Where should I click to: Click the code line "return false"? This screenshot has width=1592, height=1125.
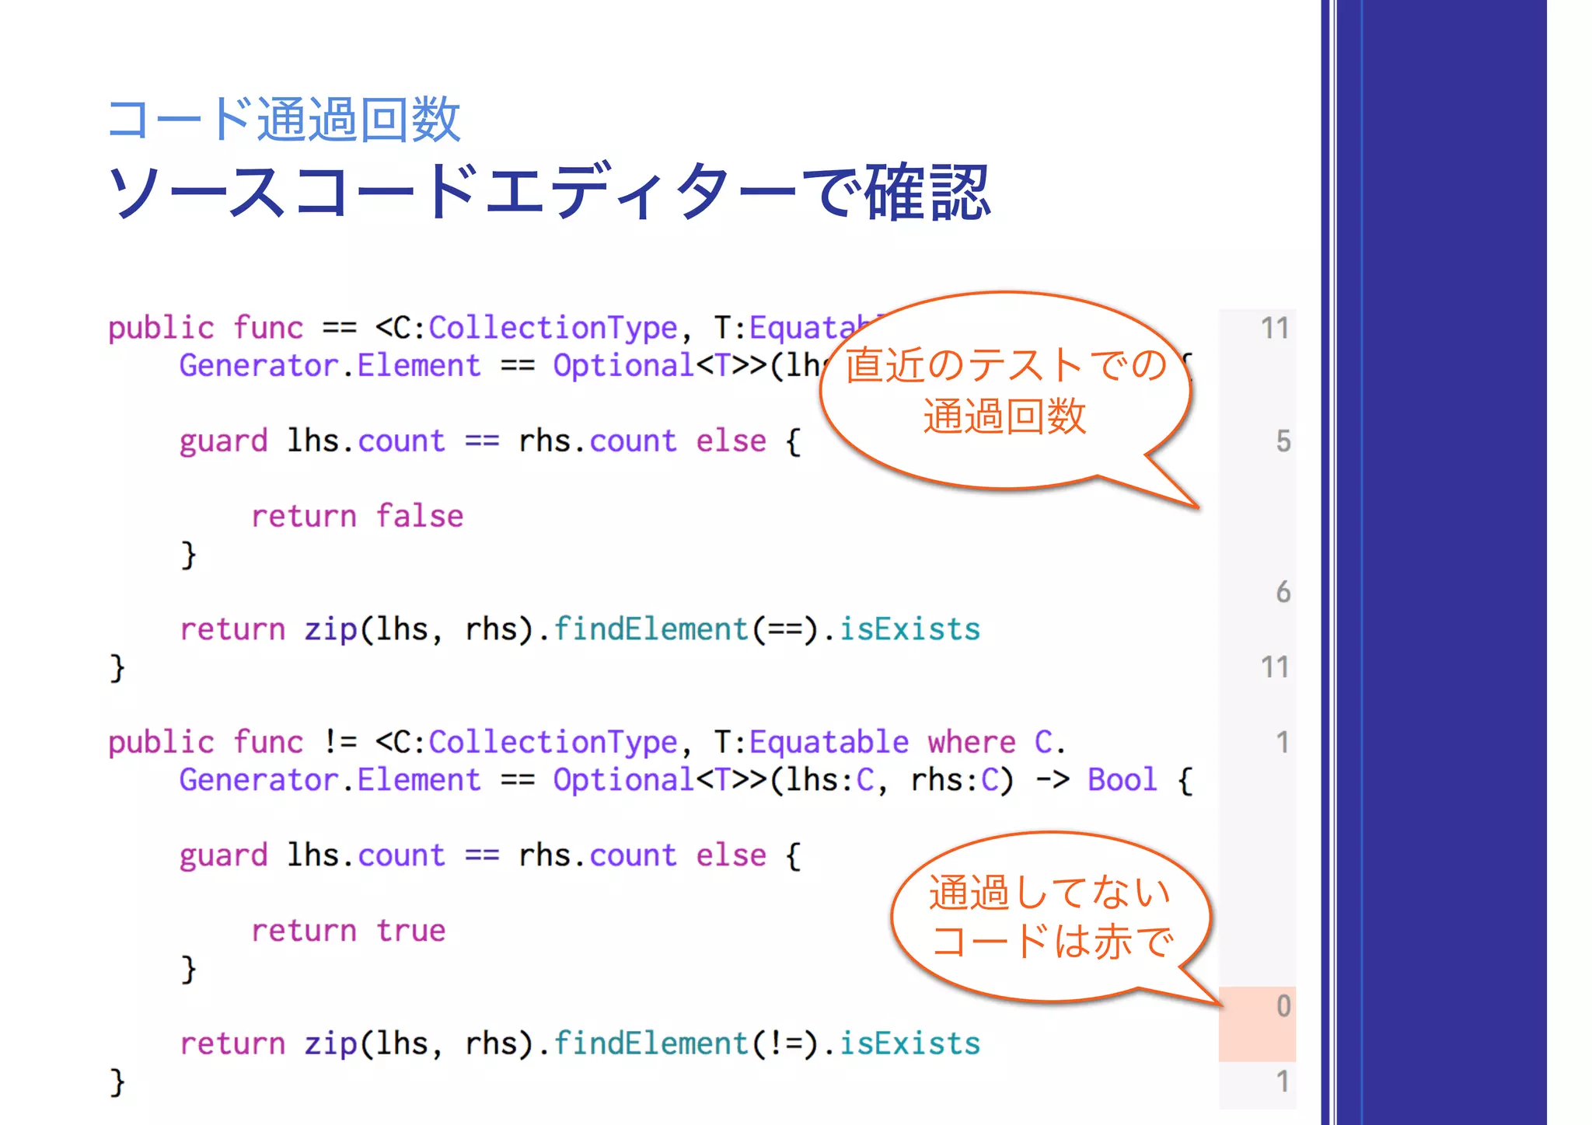coord(357,516)
